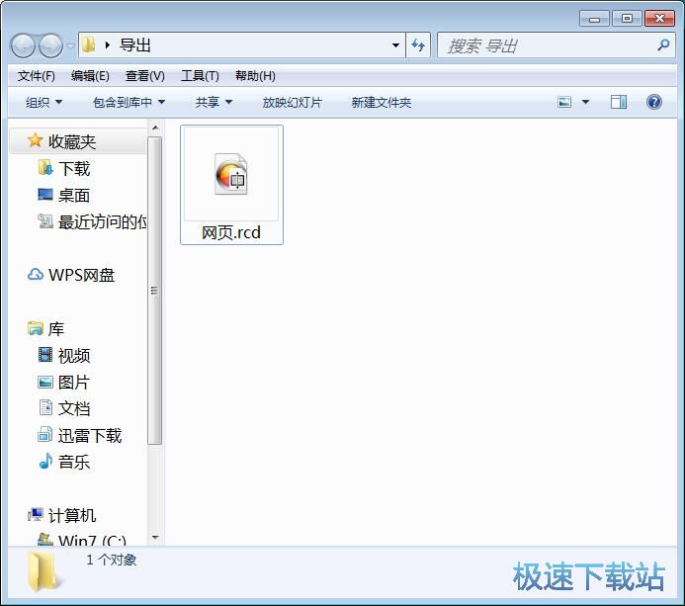Screen dimensions: 685x606
Task: Open the 帮助(H) menu
Action: point(255,76)
